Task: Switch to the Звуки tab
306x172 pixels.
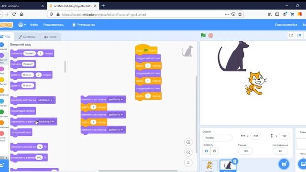Action: 50,37
